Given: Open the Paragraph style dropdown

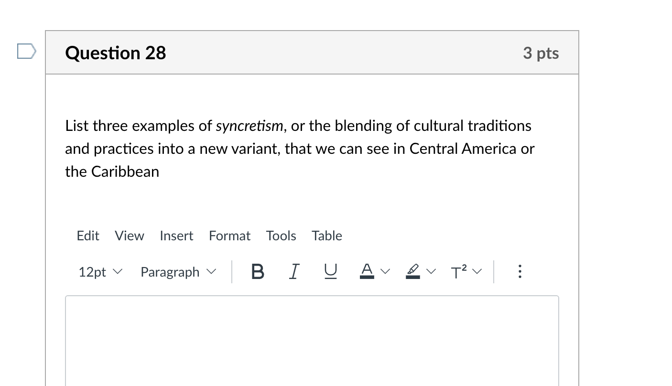Looking at the screenshot, I should pos(177,271).
